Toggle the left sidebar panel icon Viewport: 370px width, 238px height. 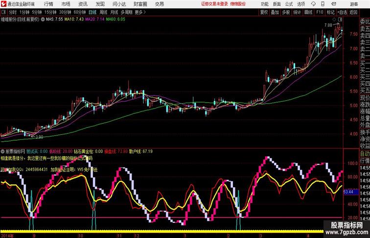(3, 12)
